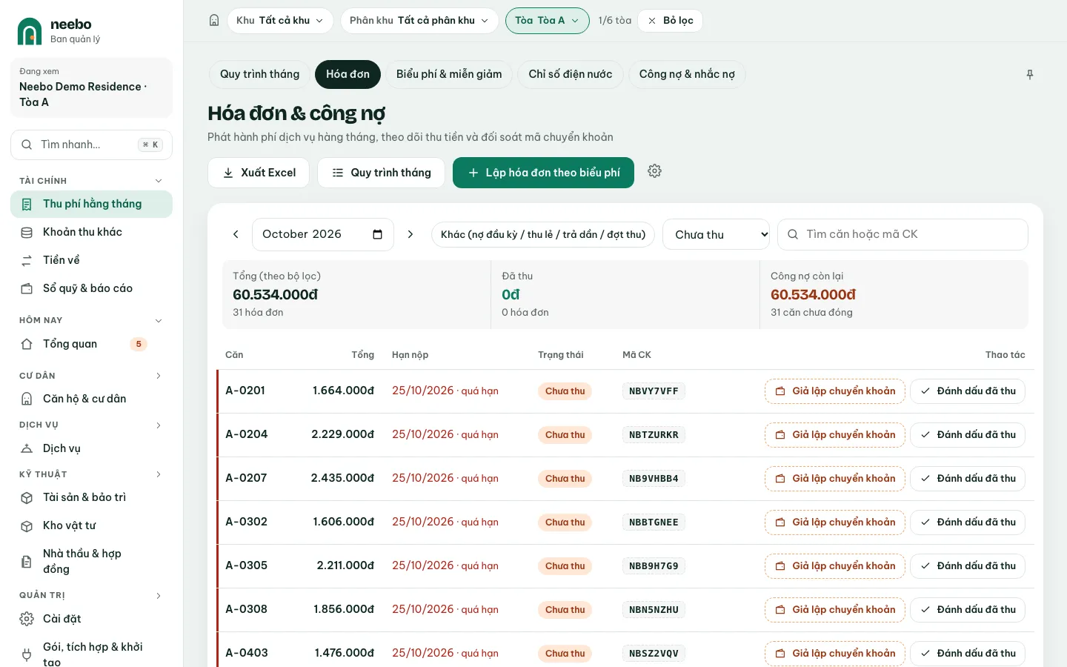Click transfer code NB9VHBB4

654,479
